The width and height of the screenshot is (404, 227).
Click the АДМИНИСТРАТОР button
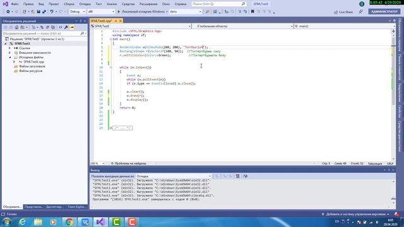coord(384,11)
